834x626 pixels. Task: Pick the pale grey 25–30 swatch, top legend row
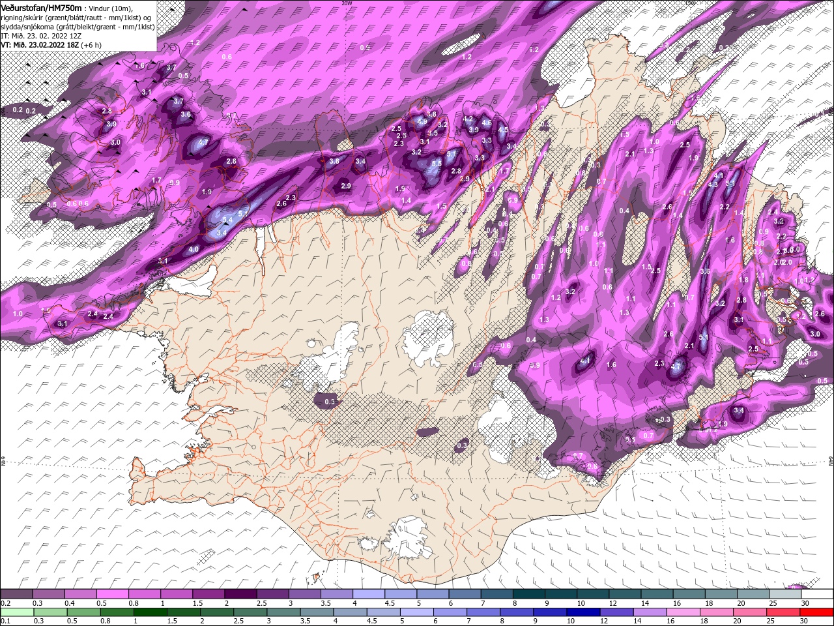point(785,594)
